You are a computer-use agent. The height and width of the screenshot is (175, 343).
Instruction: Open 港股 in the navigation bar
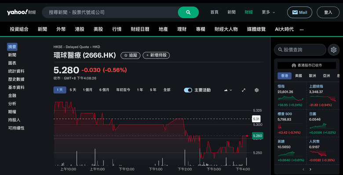coord(80,29)
